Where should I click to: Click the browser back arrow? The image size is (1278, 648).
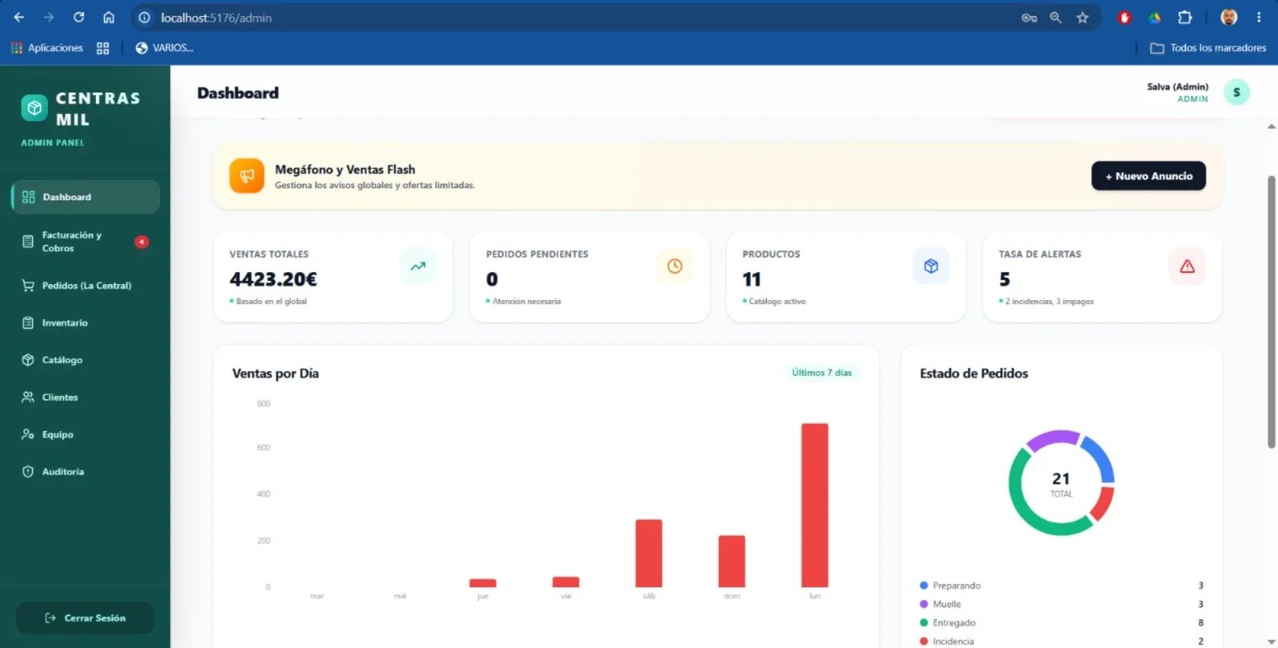click(19, 18)
